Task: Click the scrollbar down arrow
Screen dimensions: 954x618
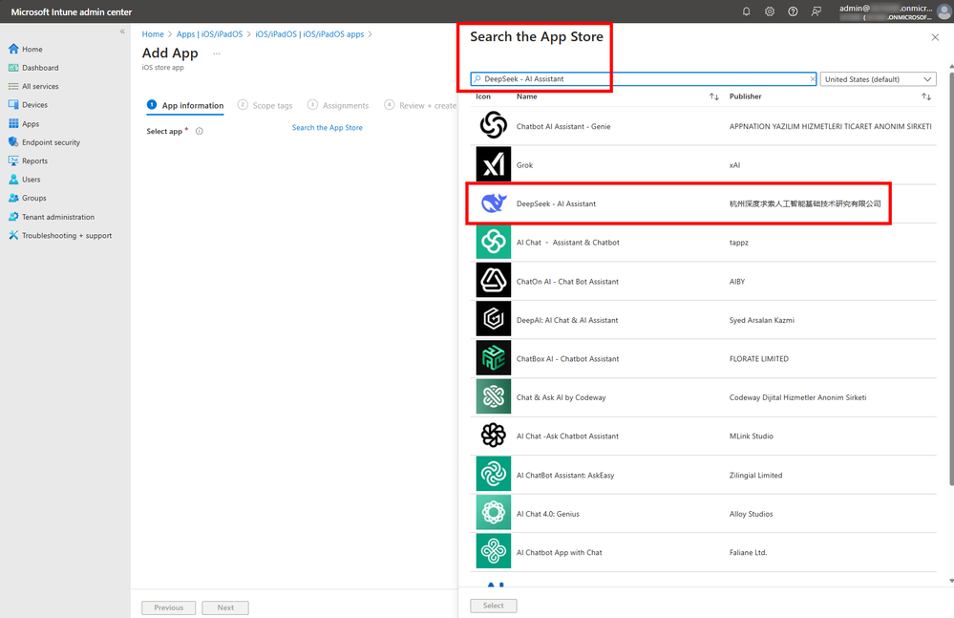Action: [x=951, y=581]
